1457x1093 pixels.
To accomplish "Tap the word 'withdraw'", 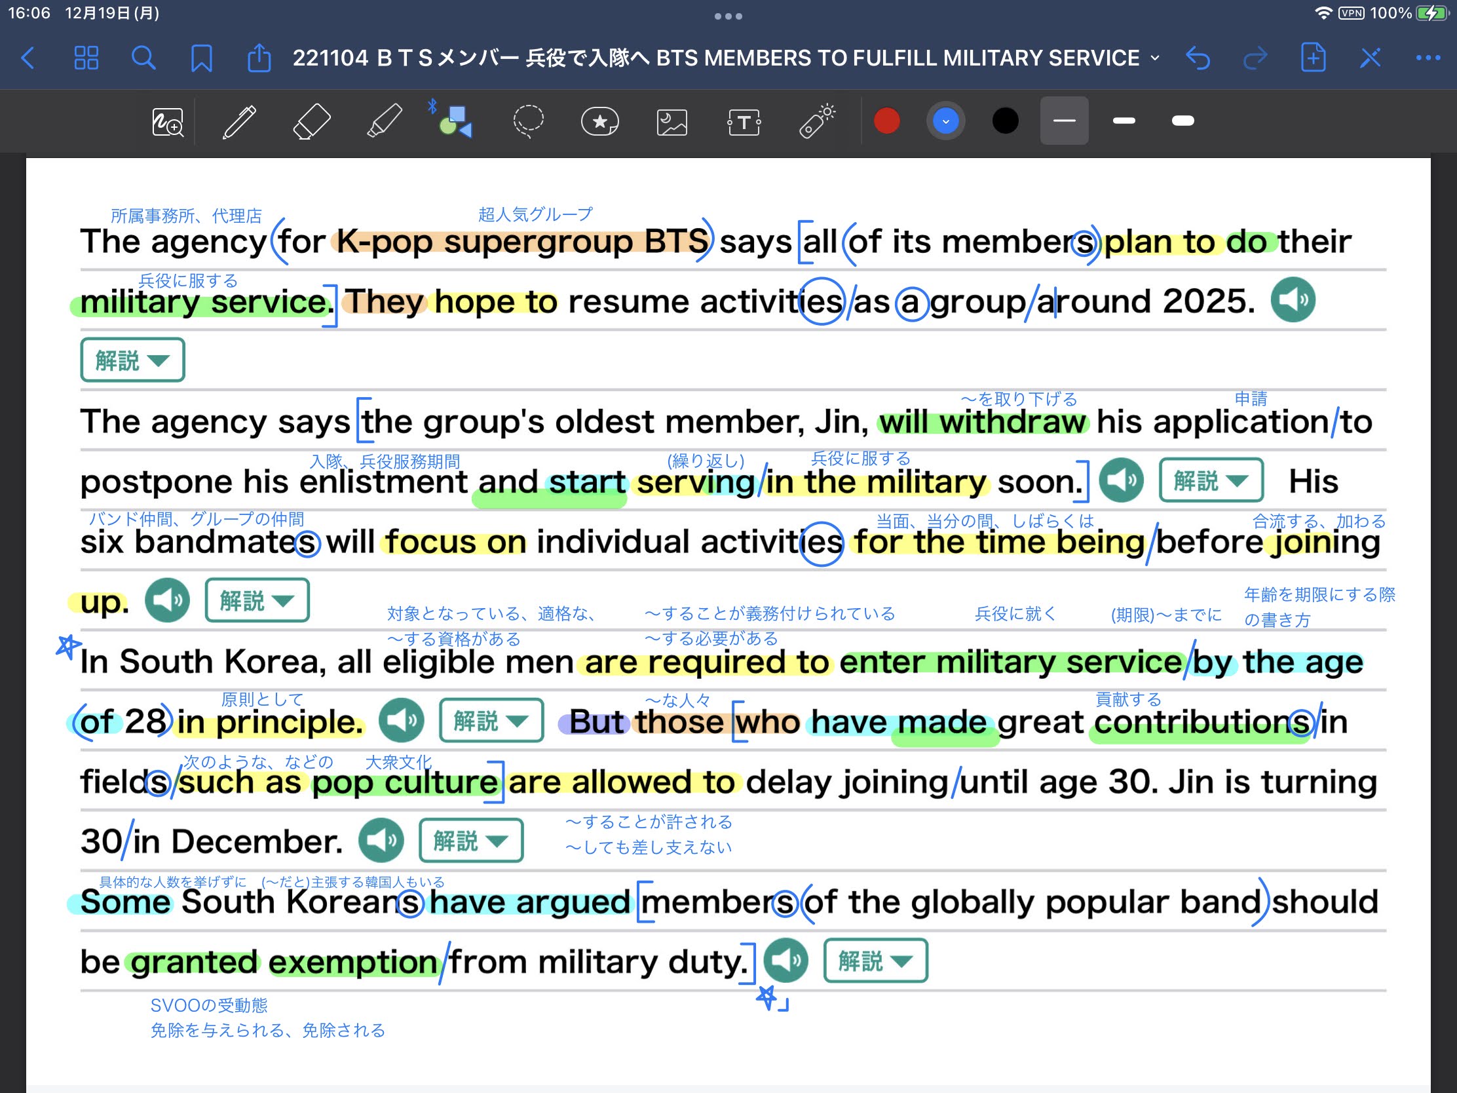I will pos(1012,421).
